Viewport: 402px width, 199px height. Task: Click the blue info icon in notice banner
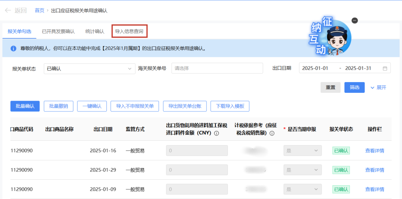[x=13, y=49]
